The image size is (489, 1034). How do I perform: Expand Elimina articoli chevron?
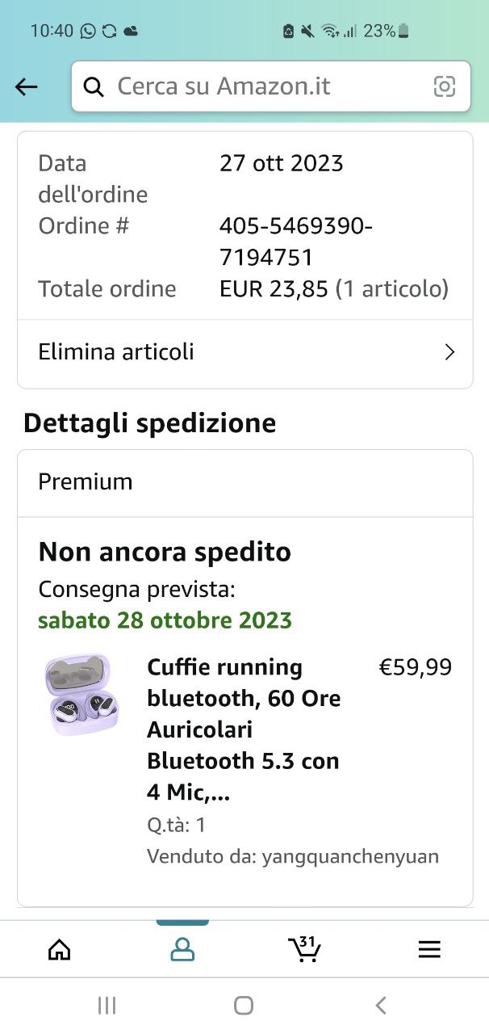(x=449, y=352)
